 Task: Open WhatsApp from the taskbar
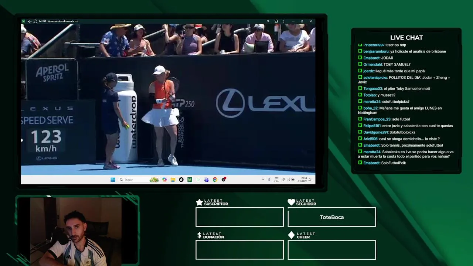[198, 180]
